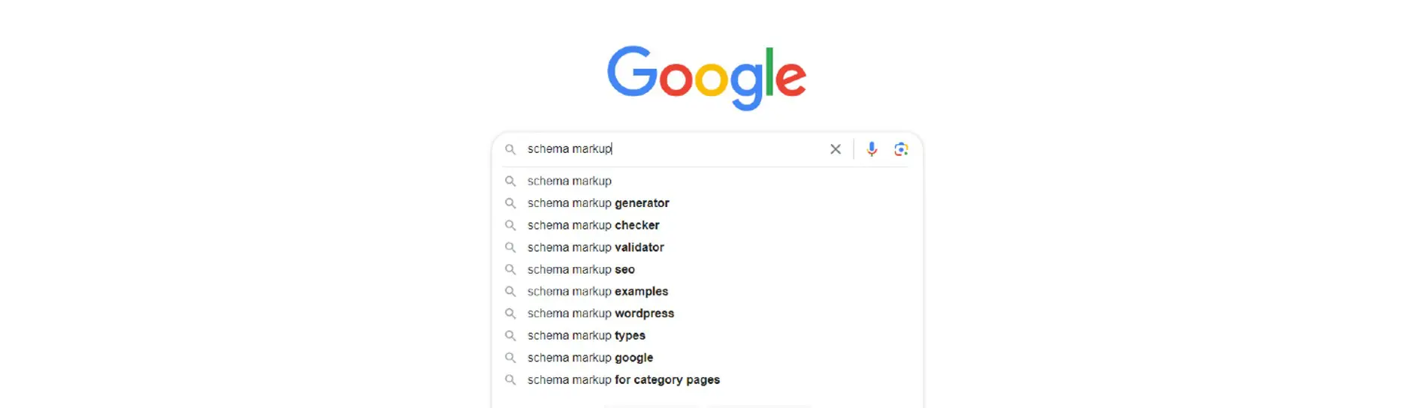The image size is (1415, 408).
Task: Clear the search box with X
Action: tap(835, 149)
